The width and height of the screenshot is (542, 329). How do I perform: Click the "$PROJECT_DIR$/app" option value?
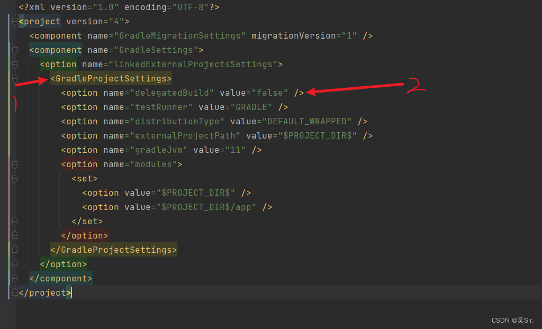pyautogui.click(x=206, y=207)
